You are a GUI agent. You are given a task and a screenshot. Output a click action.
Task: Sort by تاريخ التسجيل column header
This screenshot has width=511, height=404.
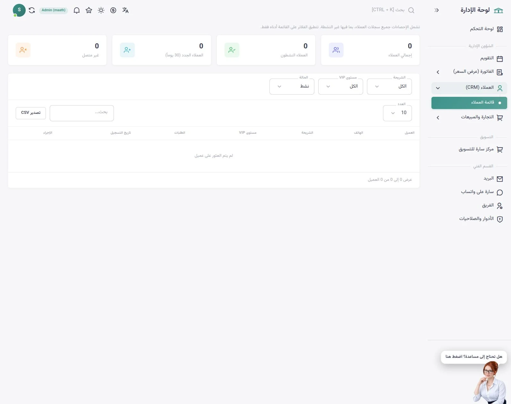[121, 133]
